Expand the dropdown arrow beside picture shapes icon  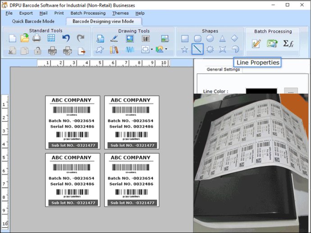(x=166, y=49)
